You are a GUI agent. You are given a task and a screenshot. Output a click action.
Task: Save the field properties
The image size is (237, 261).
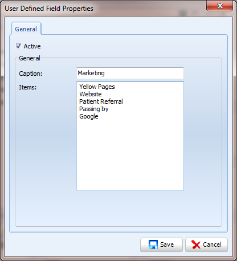(161, 244)
